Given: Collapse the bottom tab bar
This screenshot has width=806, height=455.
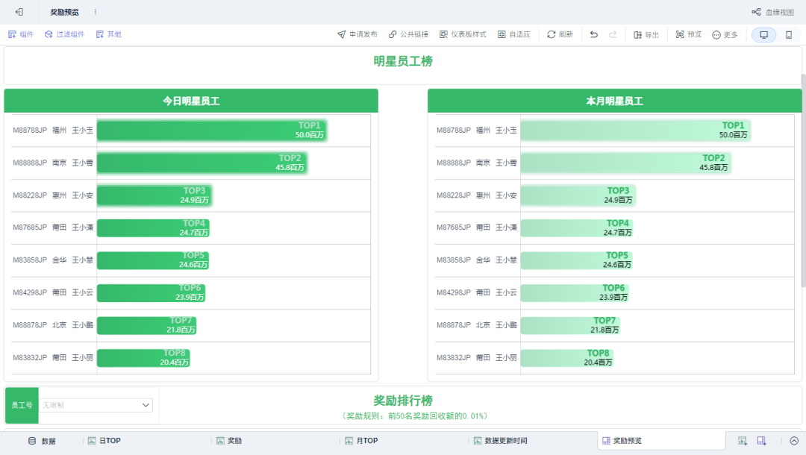Looking at the screenshot, I should 794,441.
